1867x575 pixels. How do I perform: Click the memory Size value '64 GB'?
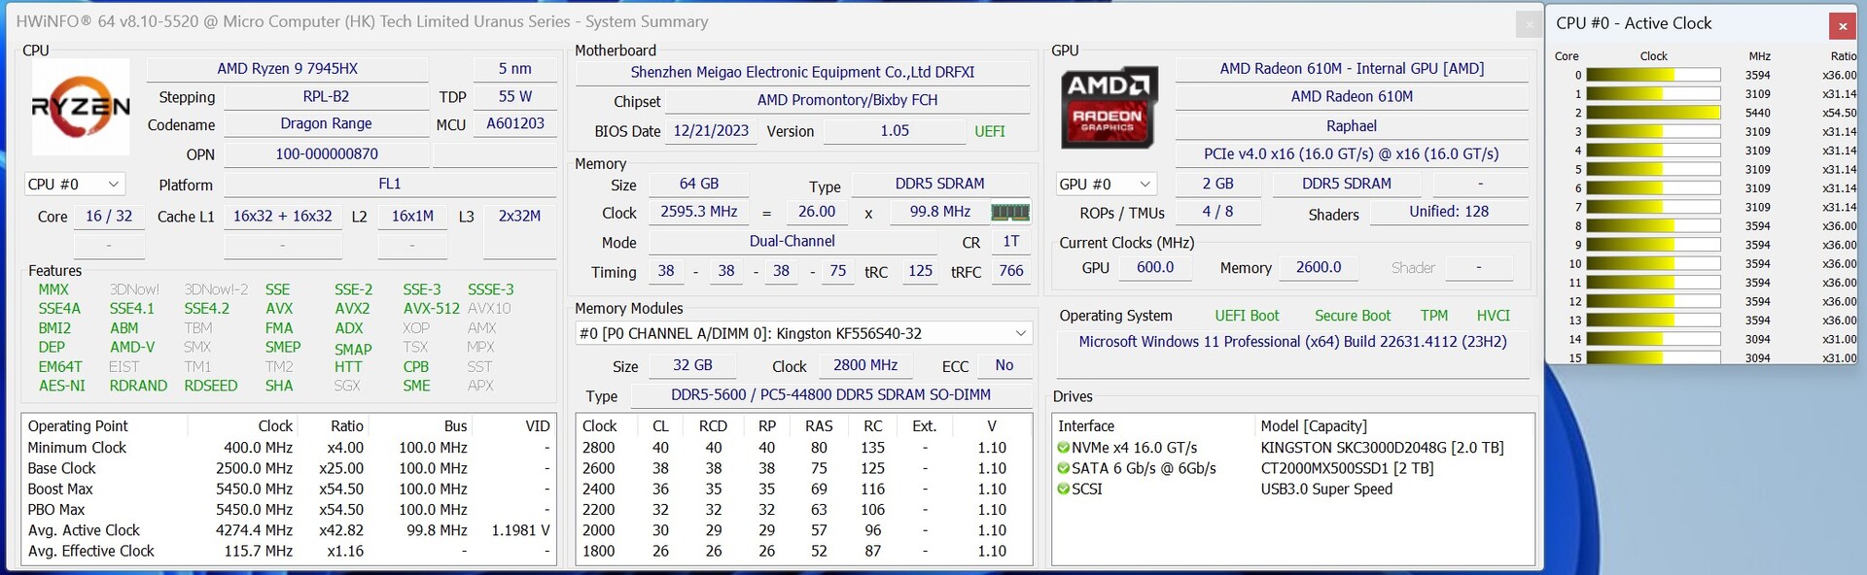699,185
